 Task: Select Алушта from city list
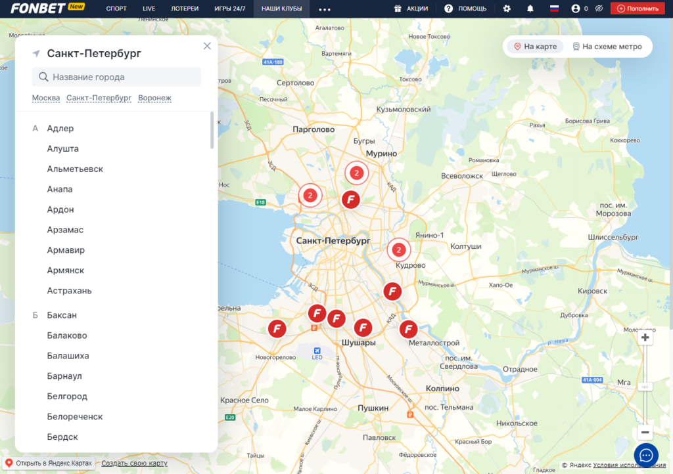62,149
